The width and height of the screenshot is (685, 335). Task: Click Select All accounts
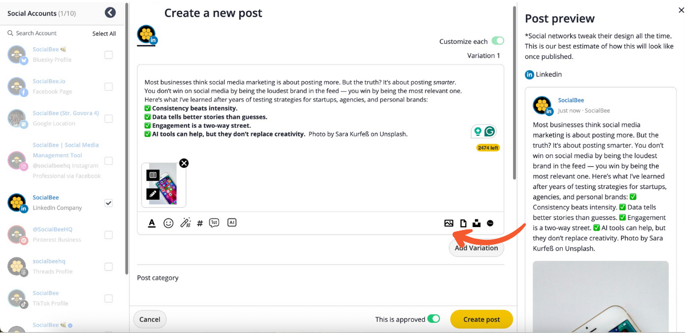click(x=104, y=34)
